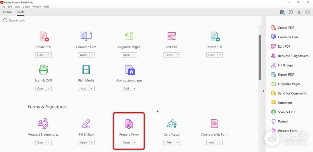Click Open button under Scan & OCR
The height and width of the screenshot is (152, 313).
41,88
